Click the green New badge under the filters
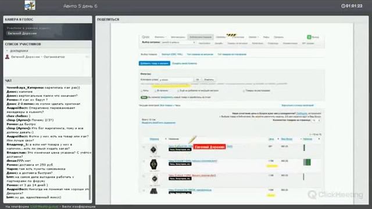This screenshot has width=372, height=209. pyautogui.click(x=144, y=98)
